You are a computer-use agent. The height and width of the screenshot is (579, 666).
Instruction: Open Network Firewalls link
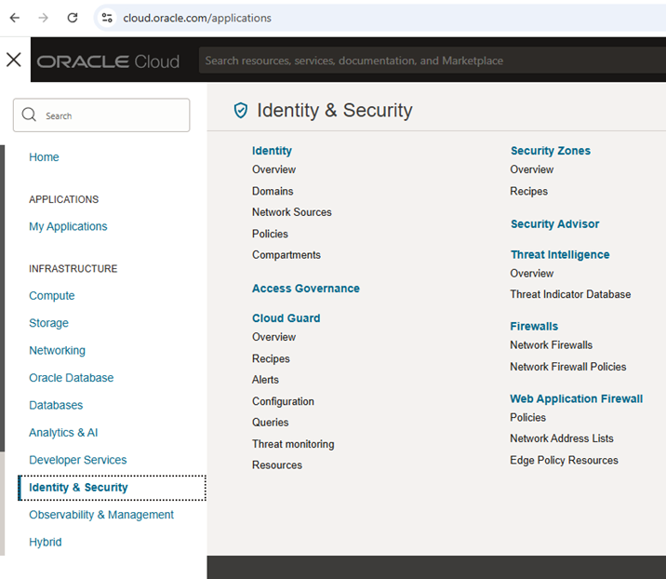552,345
